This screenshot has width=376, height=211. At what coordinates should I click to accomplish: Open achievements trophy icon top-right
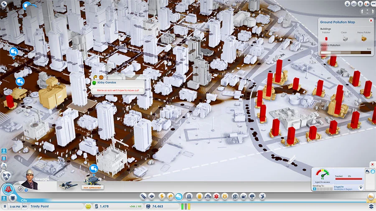point(360,4)
